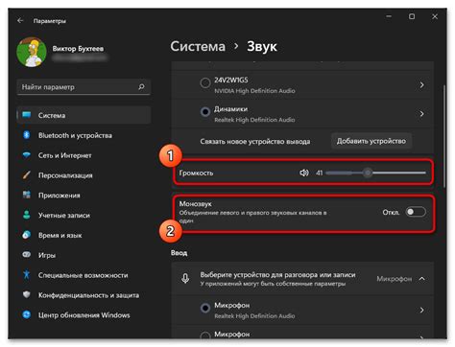Open Система settings category
455x347 pixels.
tap(84, 115)
